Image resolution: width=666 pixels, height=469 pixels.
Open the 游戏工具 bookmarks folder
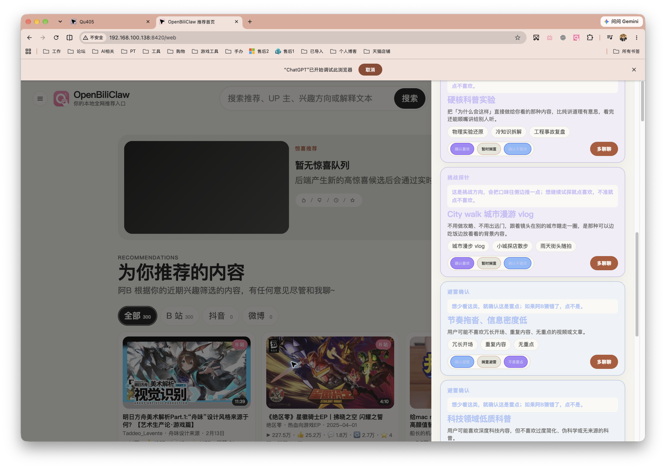tap(205, 51)
